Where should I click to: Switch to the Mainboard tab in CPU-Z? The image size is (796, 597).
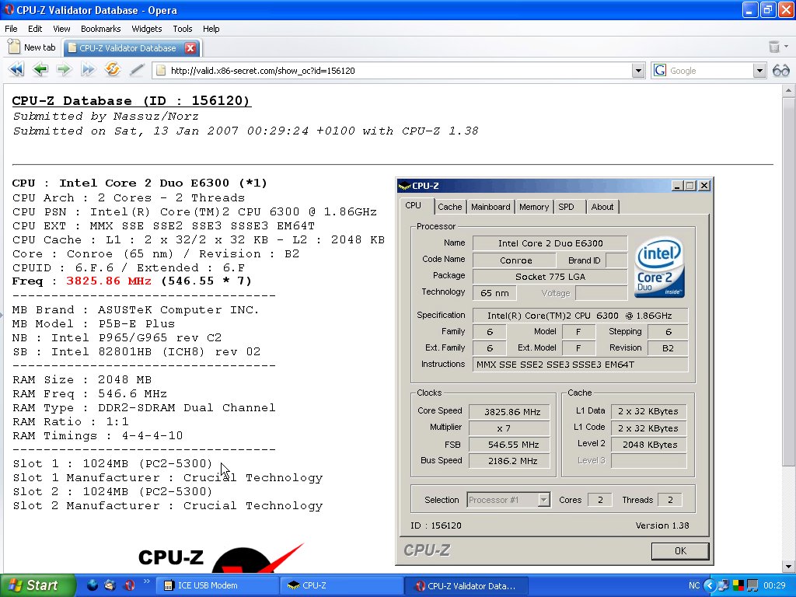(491, 207)
